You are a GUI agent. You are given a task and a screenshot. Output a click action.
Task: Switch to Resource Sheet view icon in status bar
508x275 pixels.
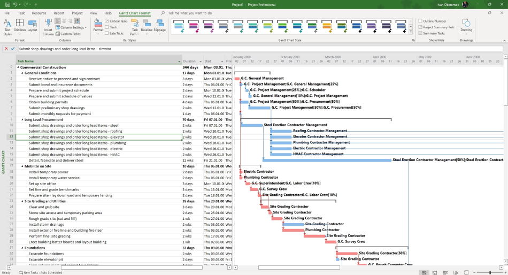point(456,273)
